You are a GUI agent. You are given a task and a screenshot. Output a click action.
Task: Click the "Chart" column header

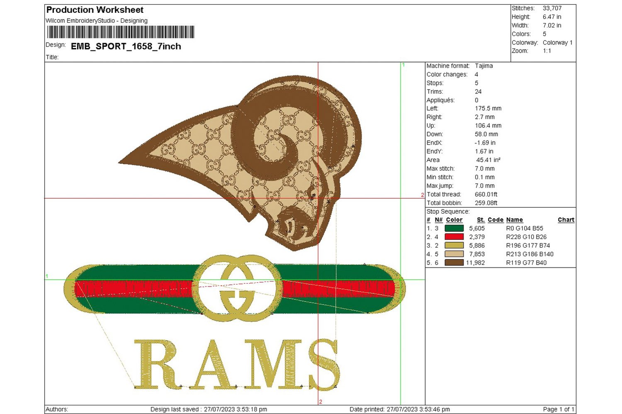coord(566,220)
